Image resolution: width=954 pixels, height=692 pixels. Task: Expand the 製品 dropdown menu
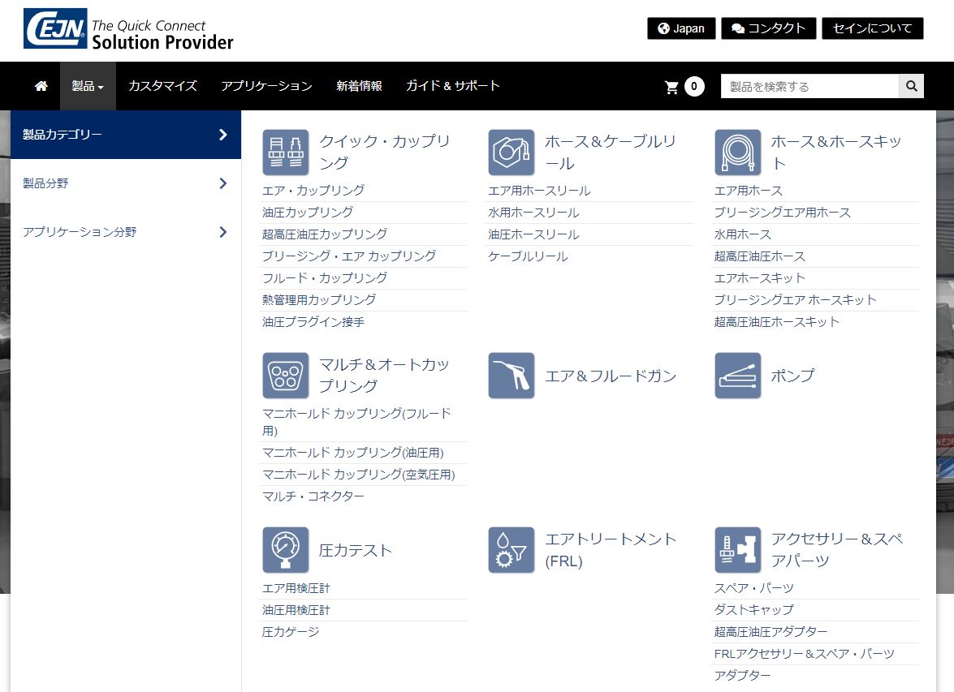tap(88, 86)
